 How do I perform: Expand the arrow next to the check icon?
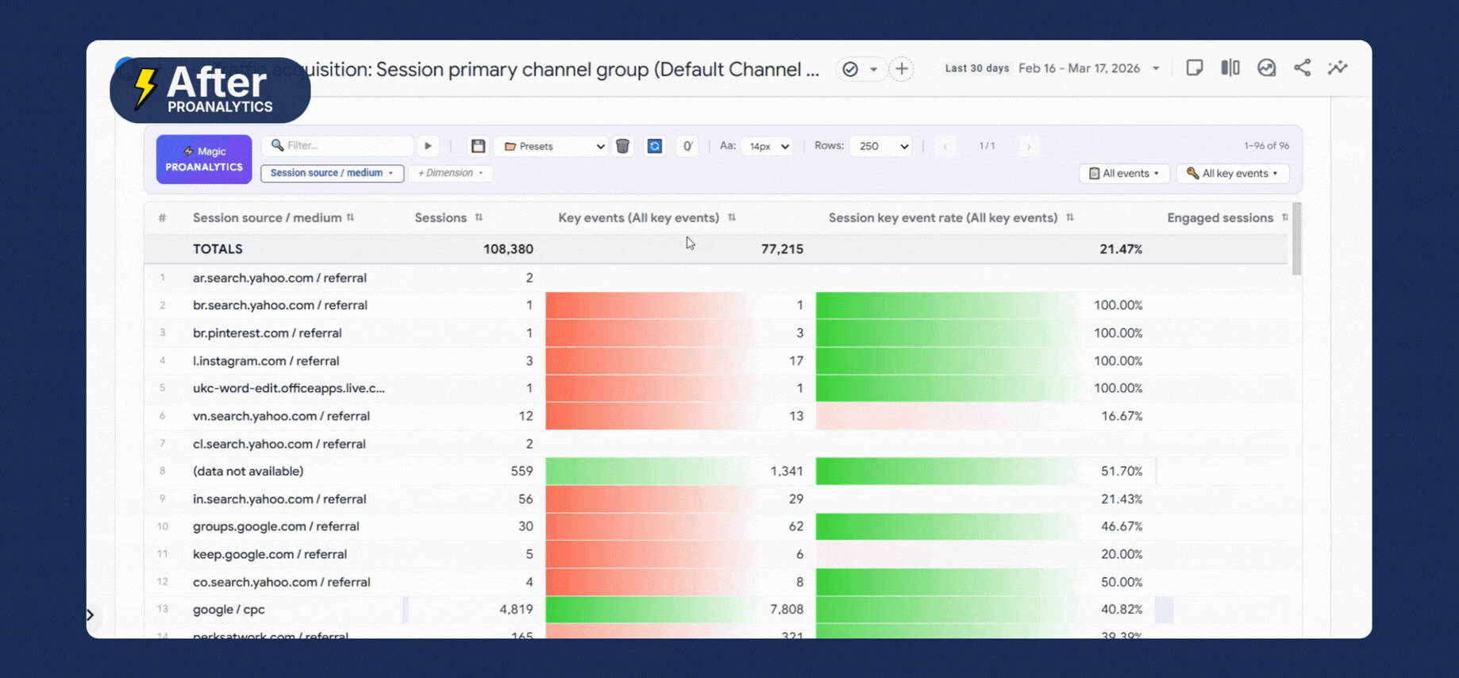tap(873, 69)
